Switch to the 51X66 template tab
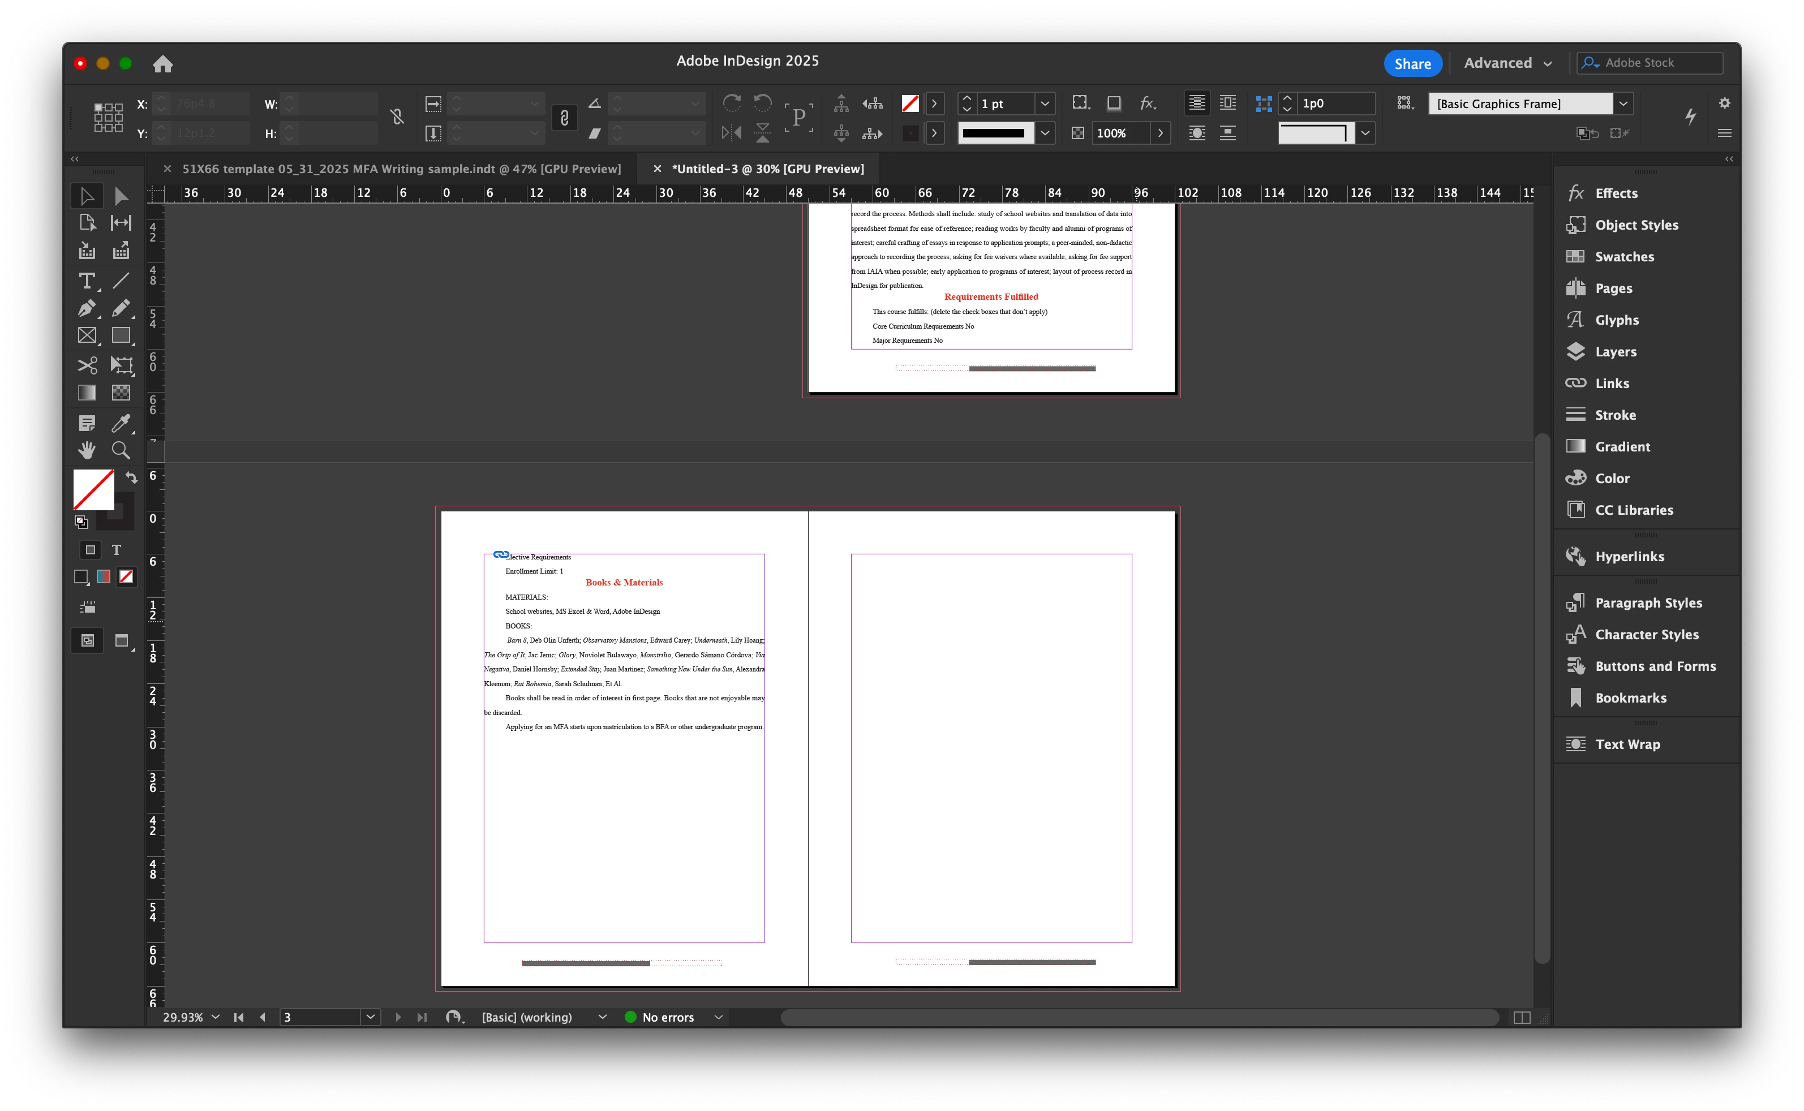Image resolution: width=1804 pixels, height=1111 pixels. (x=401, y=169)
